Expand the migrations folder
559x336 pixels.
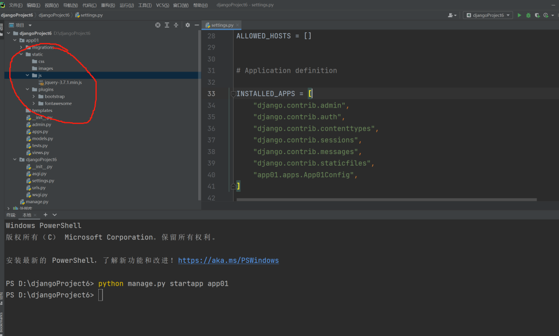tap(21, 48)
